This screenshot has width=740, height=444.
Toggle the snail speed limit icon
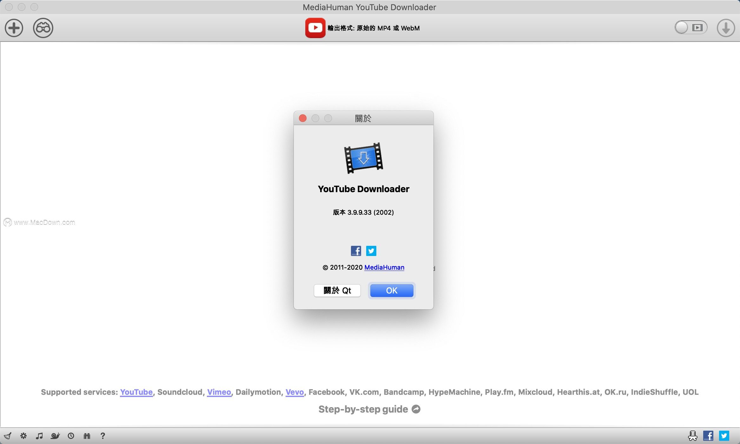coord(55,436)
